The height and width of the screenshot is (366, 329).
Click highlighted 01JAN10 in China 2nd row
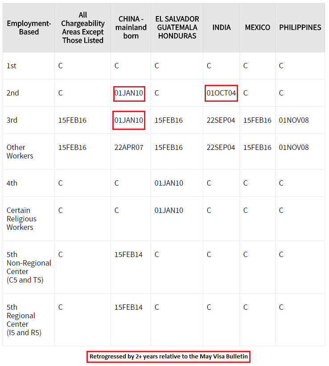[x=129, y=94]
